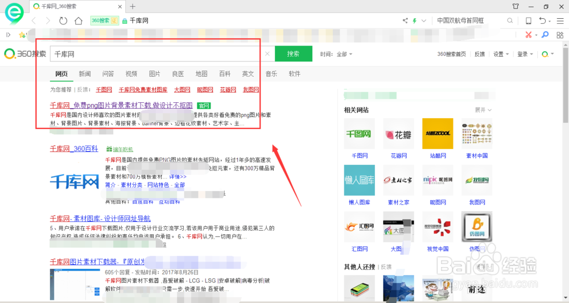Open the skin shirt icon in title bar
This screenshot has height=303, width=569.
click(516, 6)
